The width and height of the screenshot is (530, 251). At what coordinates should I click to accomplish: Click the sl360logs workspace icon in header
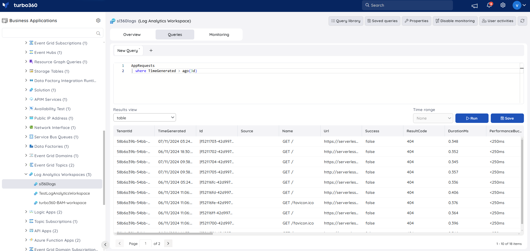pos(113,21)
